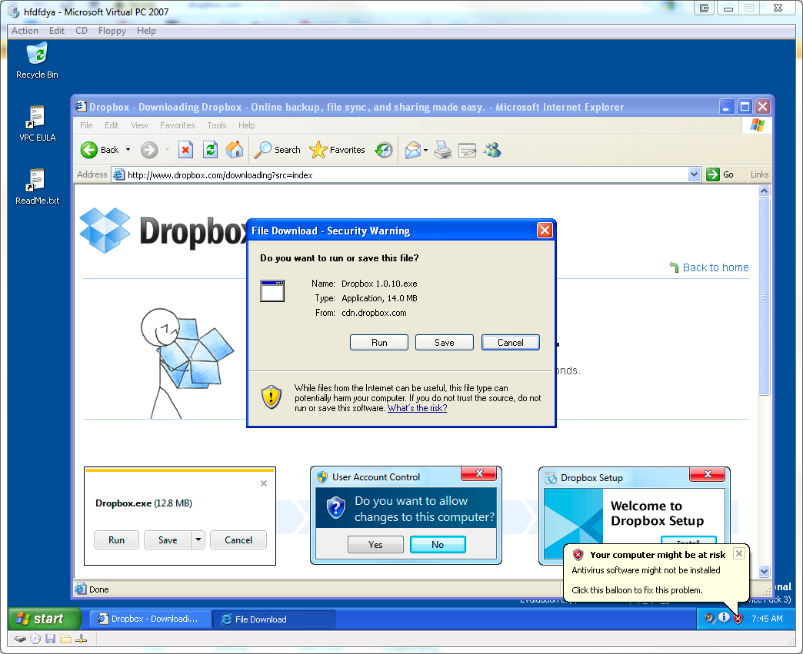This screenshot has width=803, height=654.
Task: Open the Floppy menu in Virtual PC
Action: 112,31
